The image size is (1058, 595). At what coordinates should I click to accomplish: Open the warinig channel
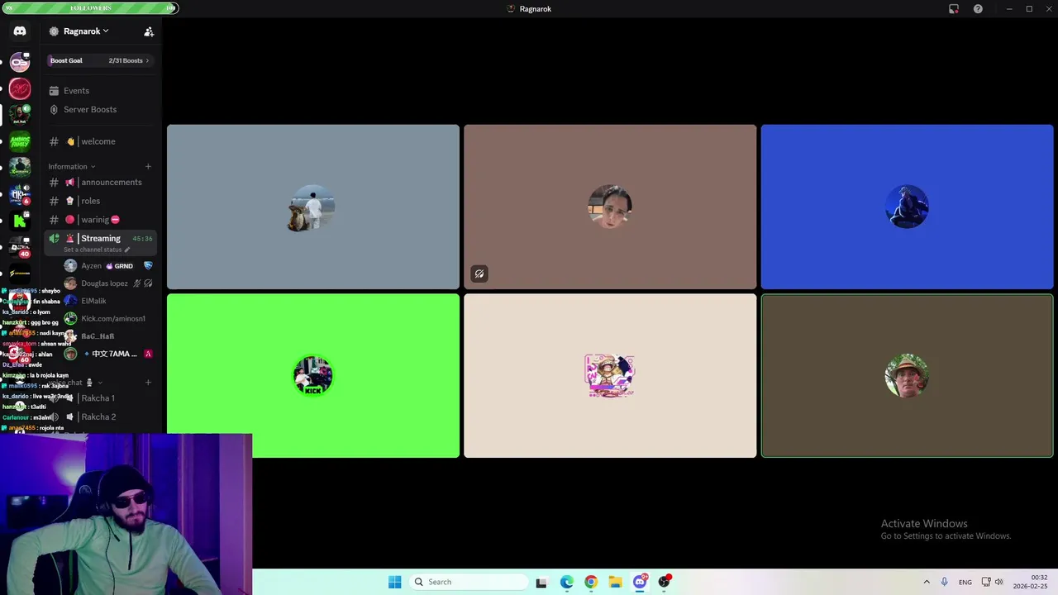click(x=94, y=220)
